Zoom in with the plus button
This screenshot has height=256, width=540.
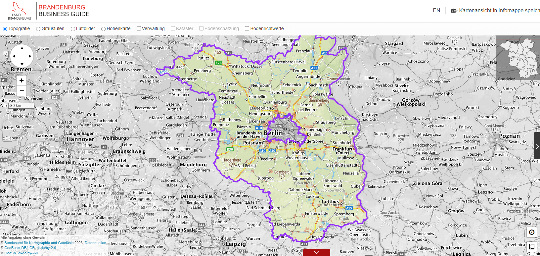(22, 80)
